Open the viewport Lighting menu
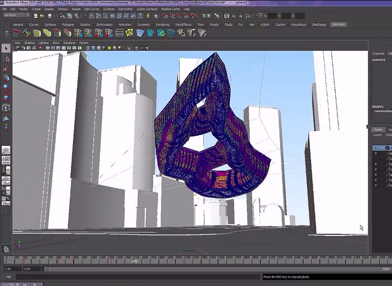 (x=43, y=43)
